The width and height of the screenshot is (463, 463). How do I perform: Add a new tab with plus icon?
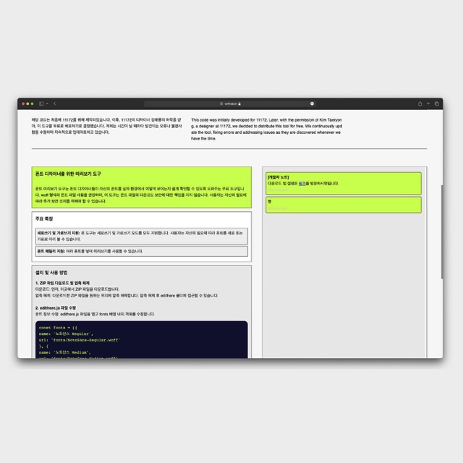[428, 103]
